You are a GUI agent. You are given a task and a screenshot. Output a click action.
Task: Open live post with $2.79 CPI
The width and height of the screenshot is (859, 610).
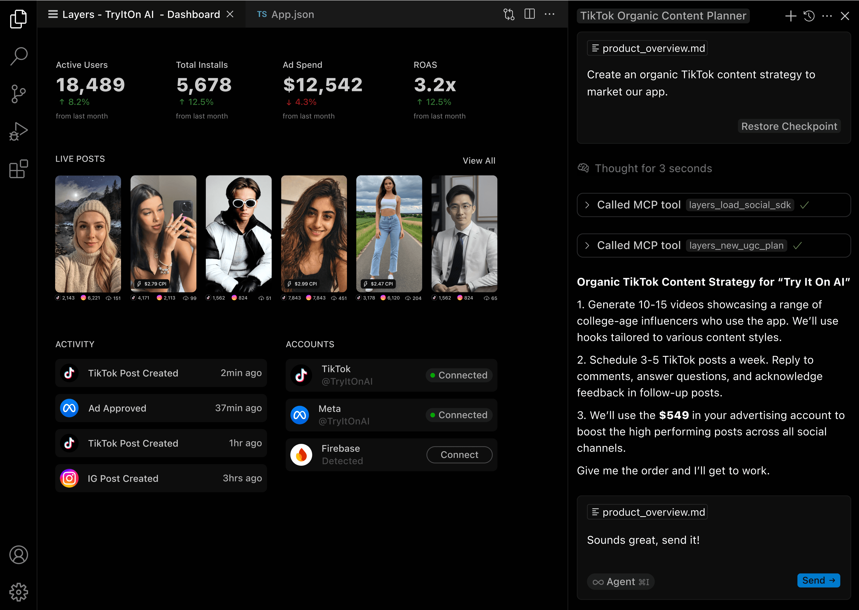tap(163, 234)
